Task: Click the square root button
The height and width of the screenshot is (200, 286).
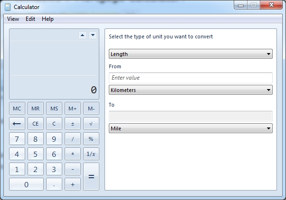Action: pos(91,124)
